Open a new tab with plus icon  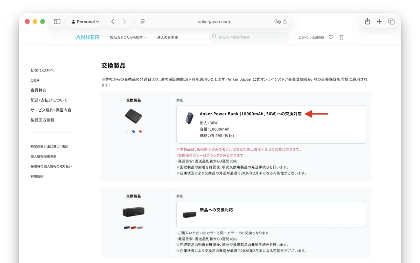point(379,22)
